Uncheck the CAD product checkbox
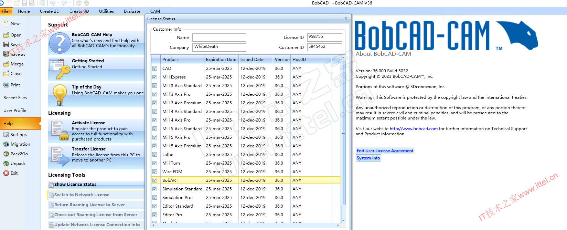The image size is (567, 230). pos(155,69)
